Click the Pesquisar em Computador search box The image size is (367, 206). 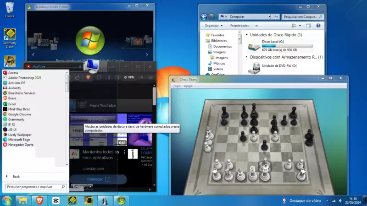[x=303, y=17]
